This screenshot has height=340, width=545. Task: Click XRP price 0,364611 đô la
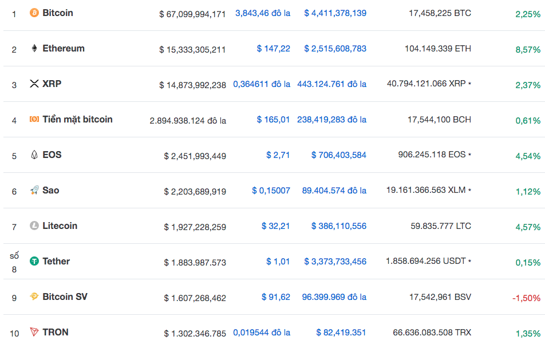[x=262, y=84]
